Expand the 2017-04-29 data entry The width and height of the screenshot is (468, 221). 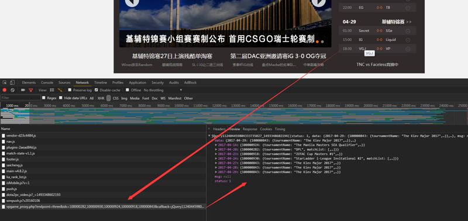click(x=216, y=172)
